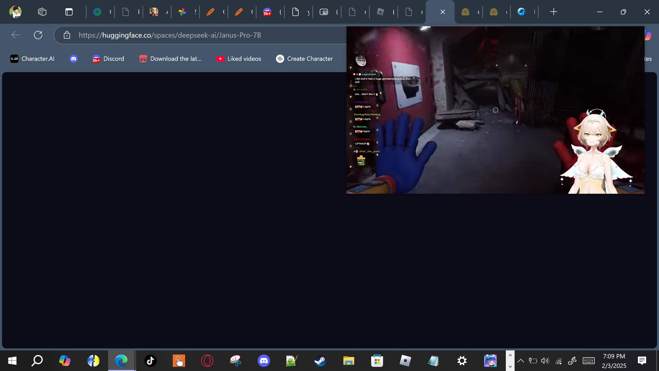View site information via the lock icon

67,35
